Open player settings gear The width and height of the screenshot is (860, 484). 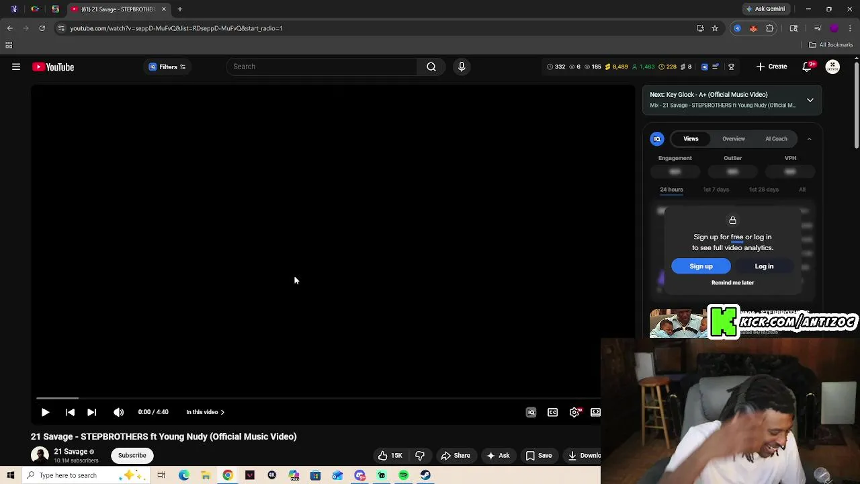click(x=574, y=412)
